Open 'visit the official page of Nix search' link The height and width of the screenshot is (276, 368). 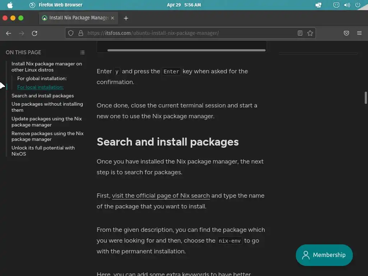[161, 195]
